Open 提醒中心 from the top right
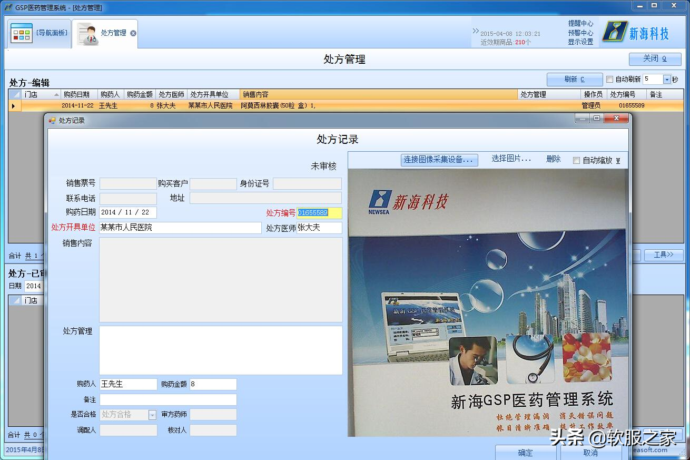690x460 pixels. (x=580, y=24)
